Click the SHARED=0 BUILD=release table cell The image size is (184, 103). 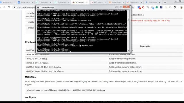[66, 55]
